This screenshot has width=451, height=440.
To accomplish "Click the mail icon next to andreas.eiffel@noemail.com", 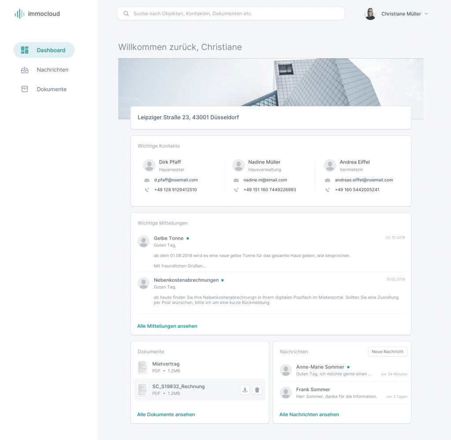I will (x=328, y=180).
